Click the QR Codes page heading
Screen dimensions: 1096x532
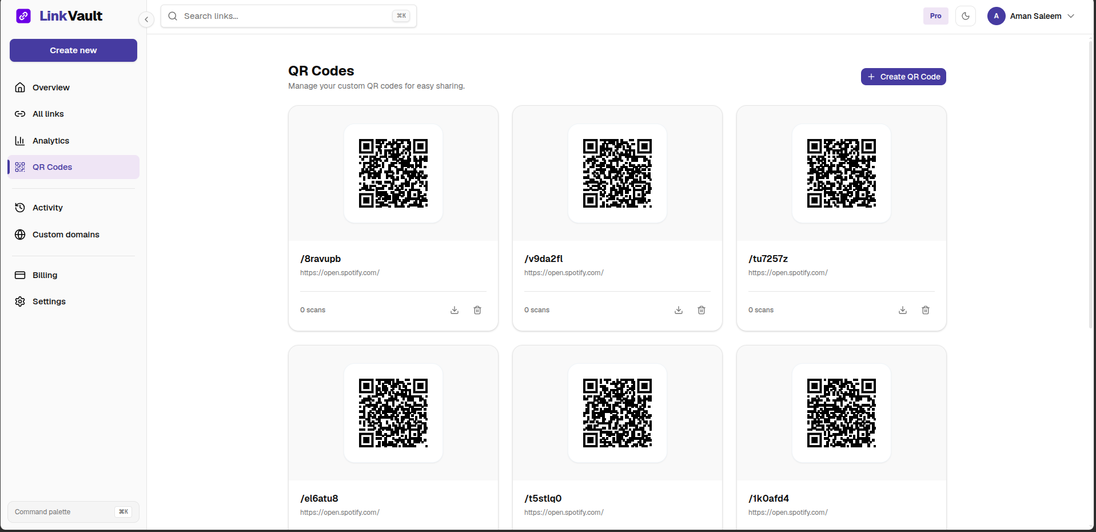click(x=321, y=71)
